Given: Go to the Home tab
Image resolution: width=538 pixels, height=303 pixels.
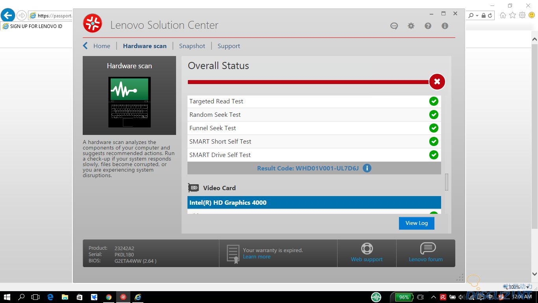Looking at the screenshot, I should tap(102, 46).
